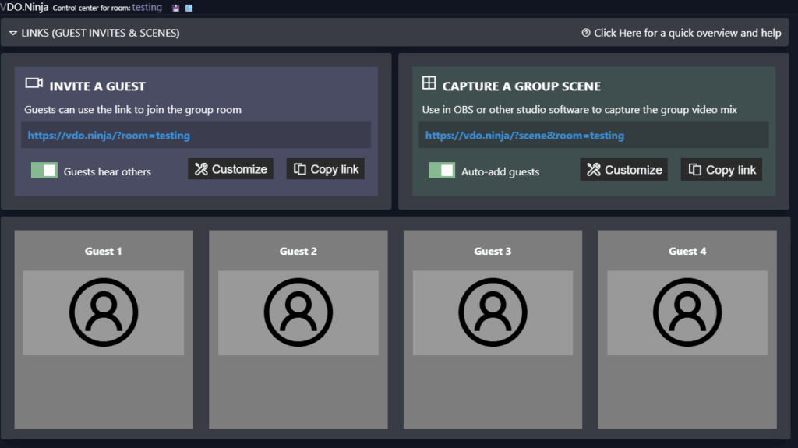Click the VDO.Ninja logo text
This screenshot has width=798, height=448.
(24, 7)
